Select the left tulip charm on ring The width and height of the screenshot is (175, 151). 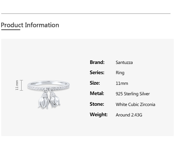(x=44, y=101)
